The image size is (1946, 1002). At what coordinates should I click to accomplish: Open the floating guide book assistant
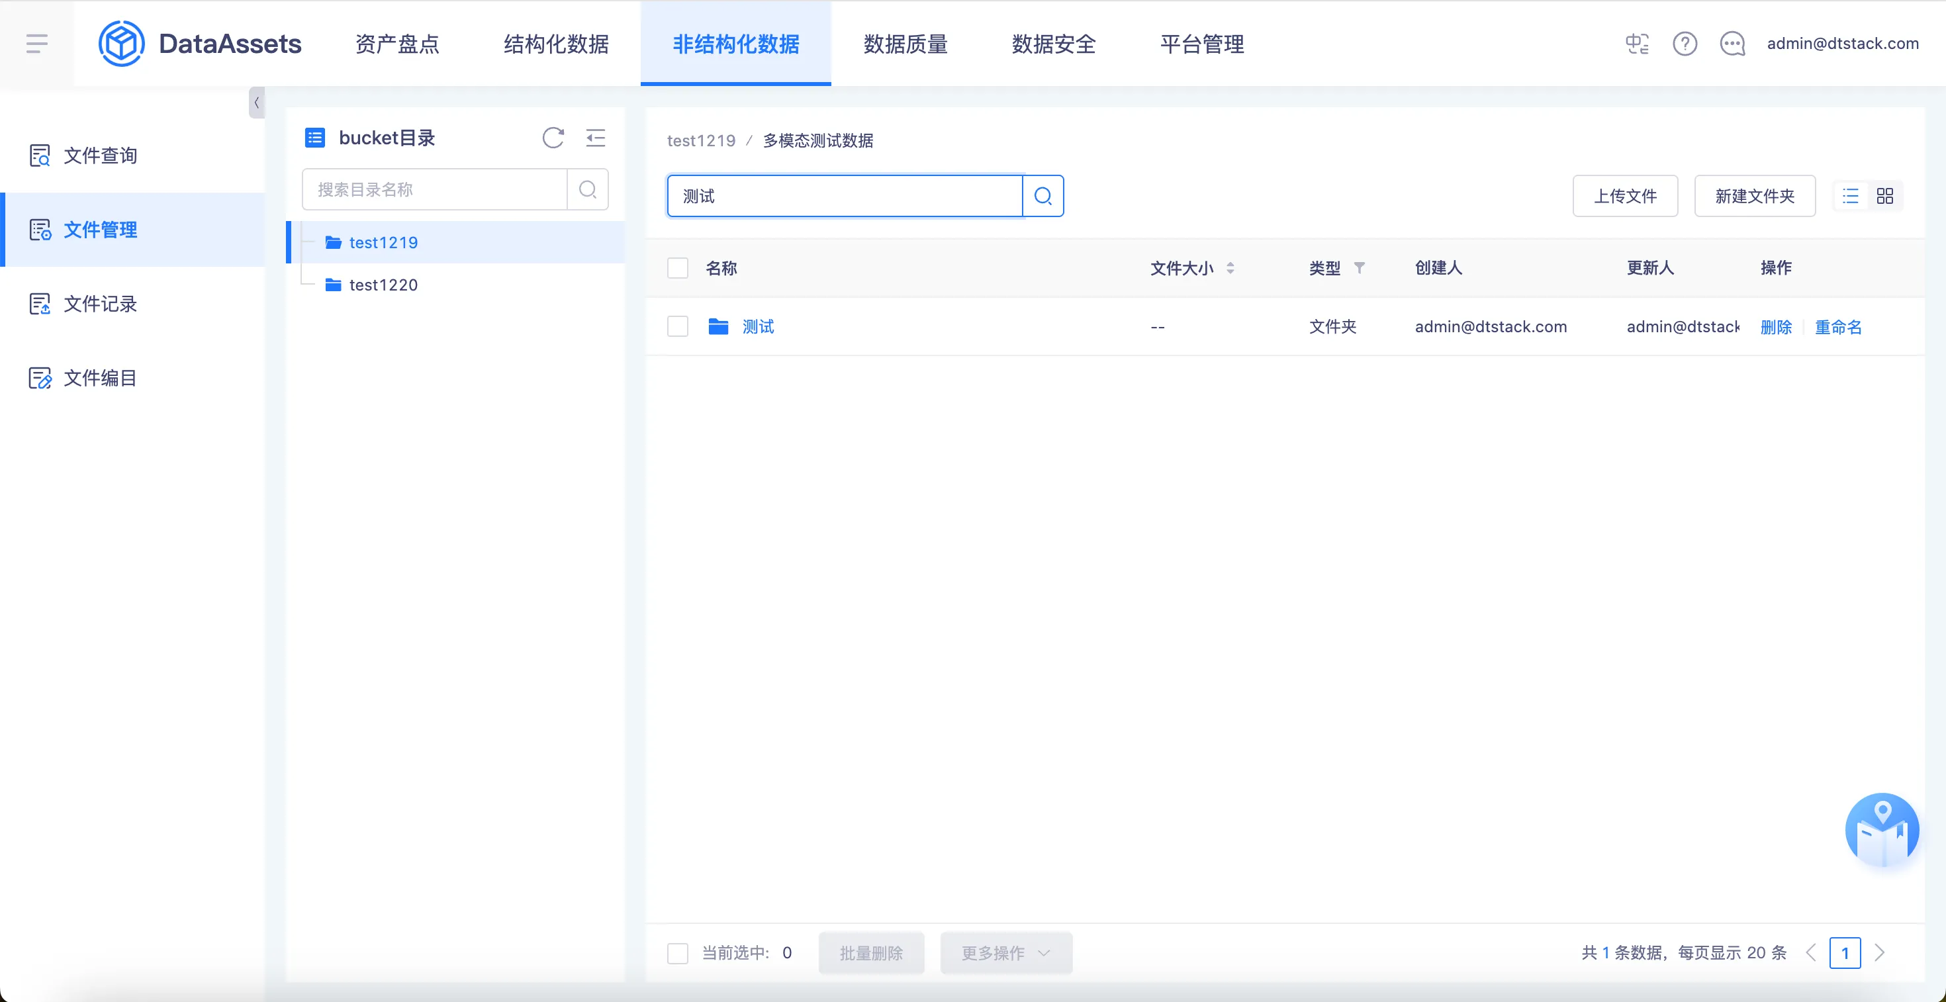click(x=1881, y=831)
